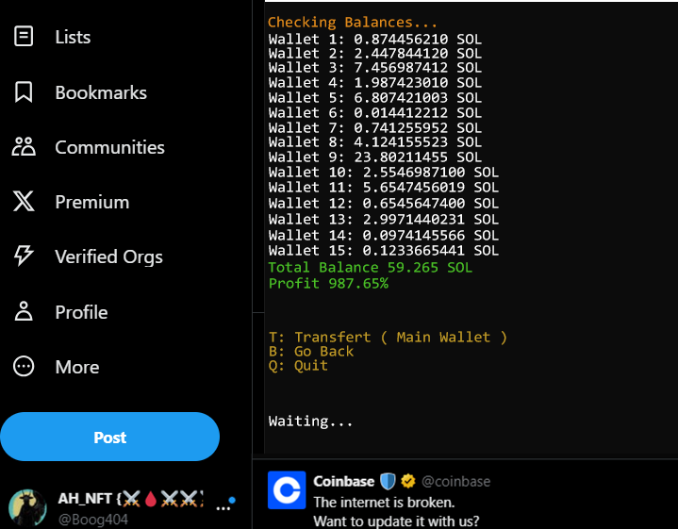The image size is (678, 529).
Task: Click the Bookmarks ribbon icon
Action: click(x=24, y=92)
